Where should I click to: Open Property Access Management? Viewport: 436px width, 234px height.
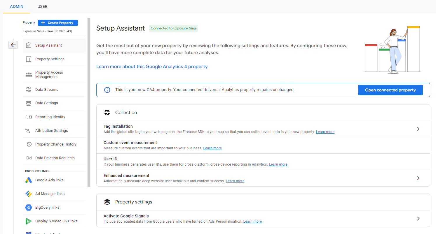click(x=55, y=75)
